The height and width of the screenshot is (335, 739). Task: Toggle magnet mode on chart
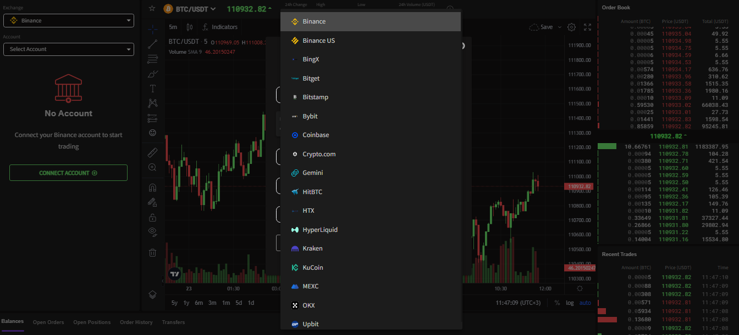click(153, 187)
